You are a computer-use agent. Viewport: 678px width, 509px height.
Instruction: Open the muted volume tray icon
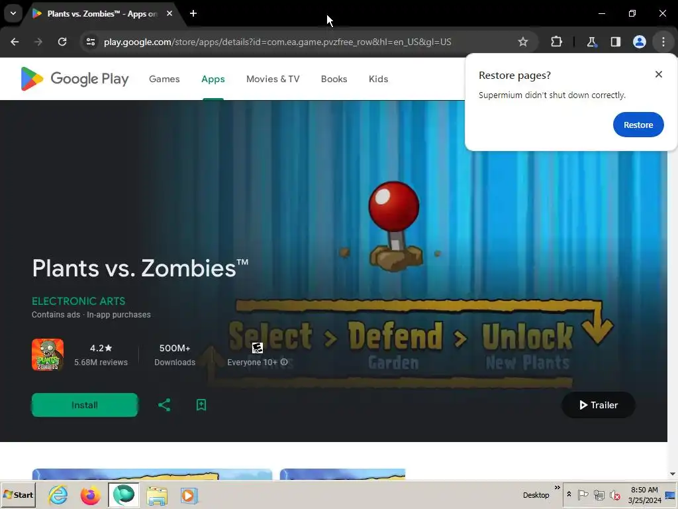[614, 494]
